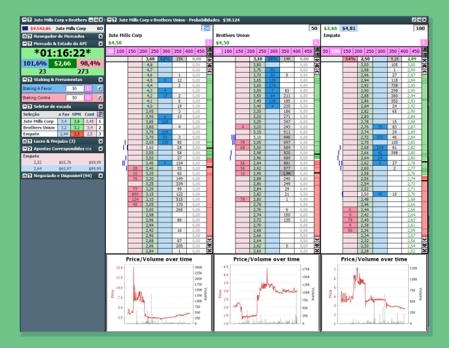Page up the Brothers Union ladder
The image size is (449, 348).
[x=317, y=66]
